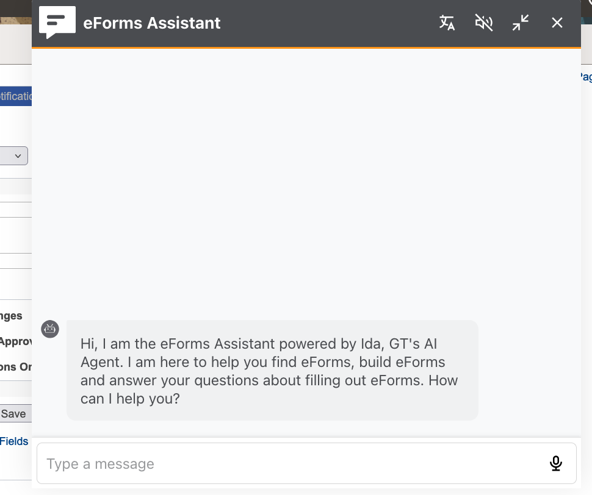The image size is (592, 495).
Task: Activate the microphone voice input icon
Action: coord(556,463)
